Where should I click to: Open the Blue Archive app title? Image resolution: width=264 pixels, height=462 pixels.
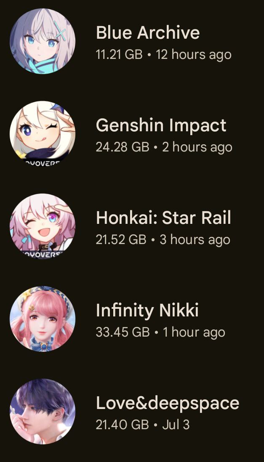(148, 32)
